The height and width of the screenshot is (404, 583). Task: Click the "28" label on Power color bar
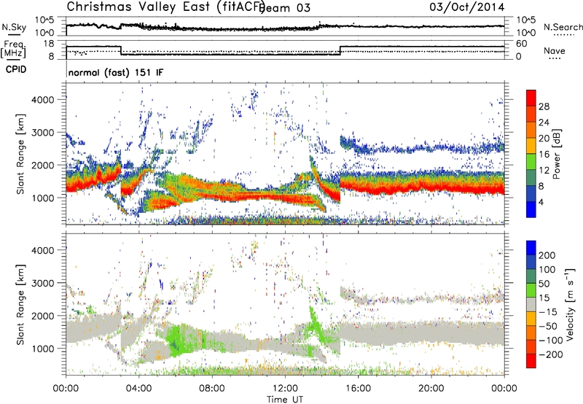point(544,106)
